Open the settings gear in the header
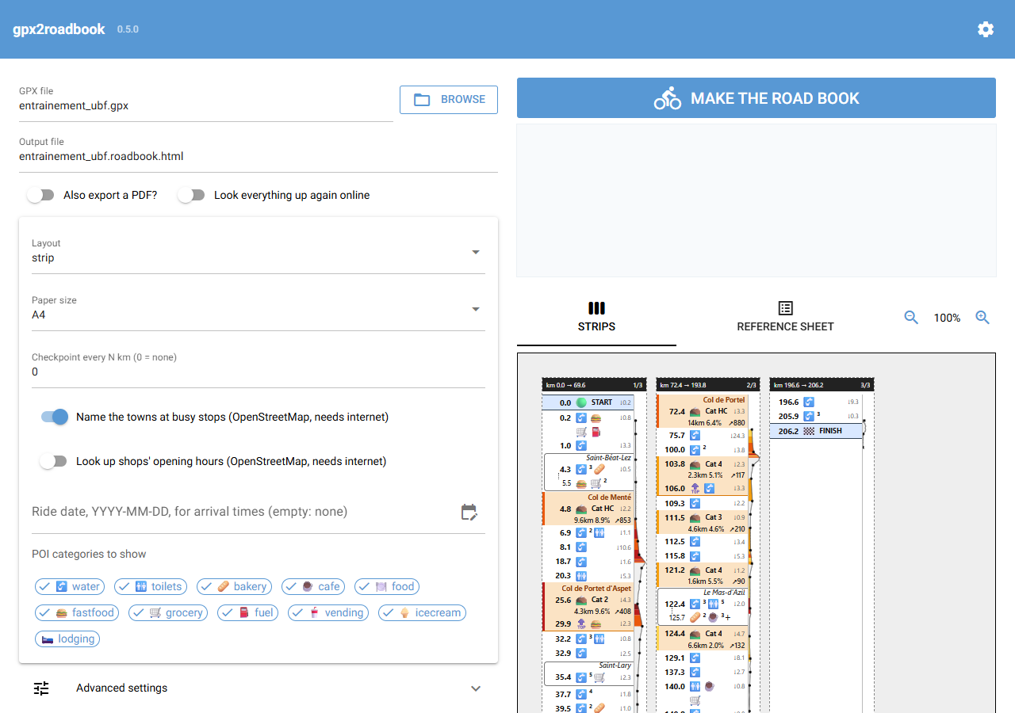 coord(986,29)
